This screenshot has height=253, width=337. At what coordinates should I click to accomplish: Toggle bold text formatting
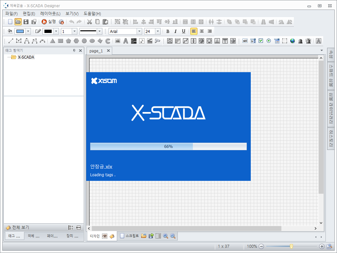(168, 31)
